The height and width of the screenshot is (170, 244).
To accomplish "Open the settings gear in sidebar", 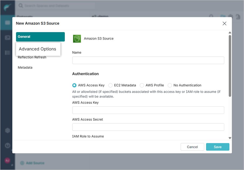I will 8,130.
